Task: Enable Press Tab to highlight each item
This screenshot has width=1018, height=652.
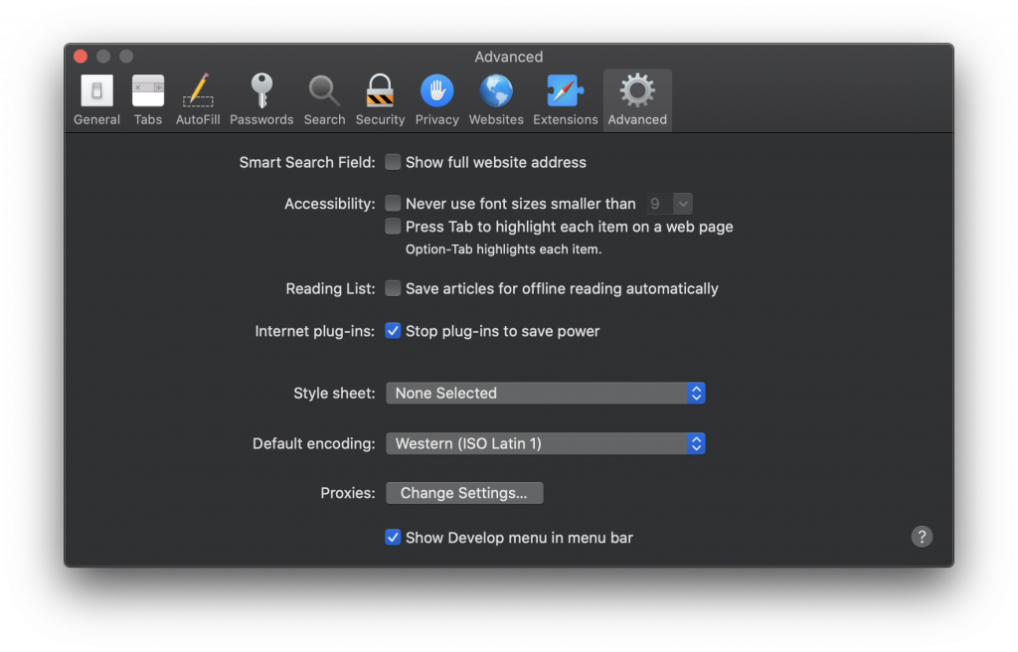Action: click(x=394, y=227)
